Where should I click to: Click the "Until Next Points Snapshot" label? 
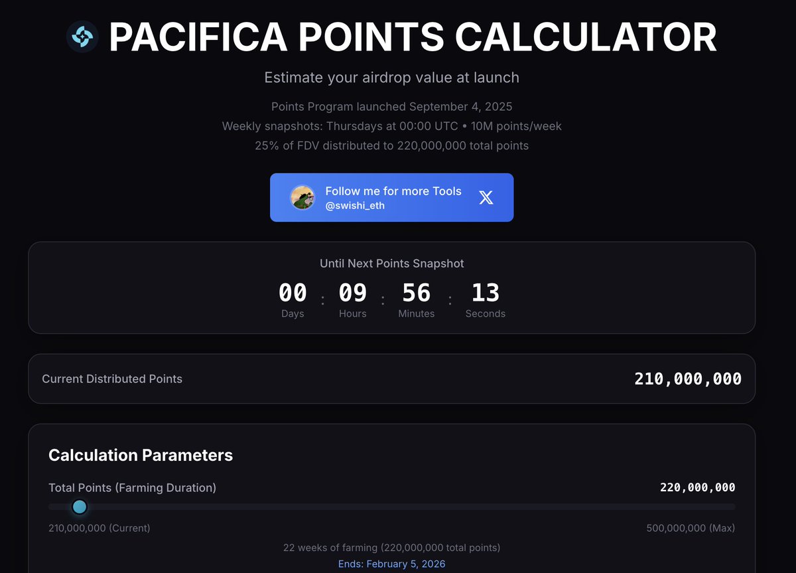click(391, 264)
